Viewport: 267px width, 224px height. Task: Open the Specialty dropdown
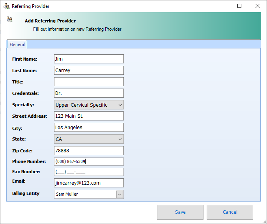click(89, 105)
